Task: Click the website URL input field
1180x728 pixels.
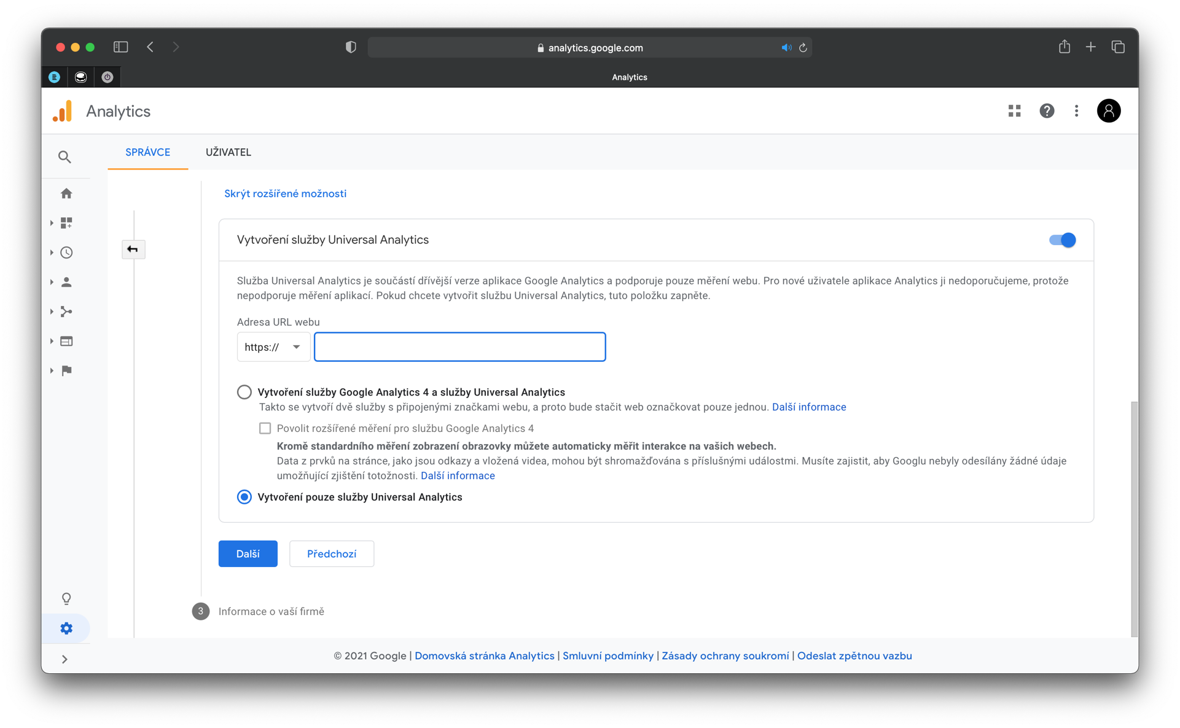Action: pyautogui.click(x=459, y=347)
